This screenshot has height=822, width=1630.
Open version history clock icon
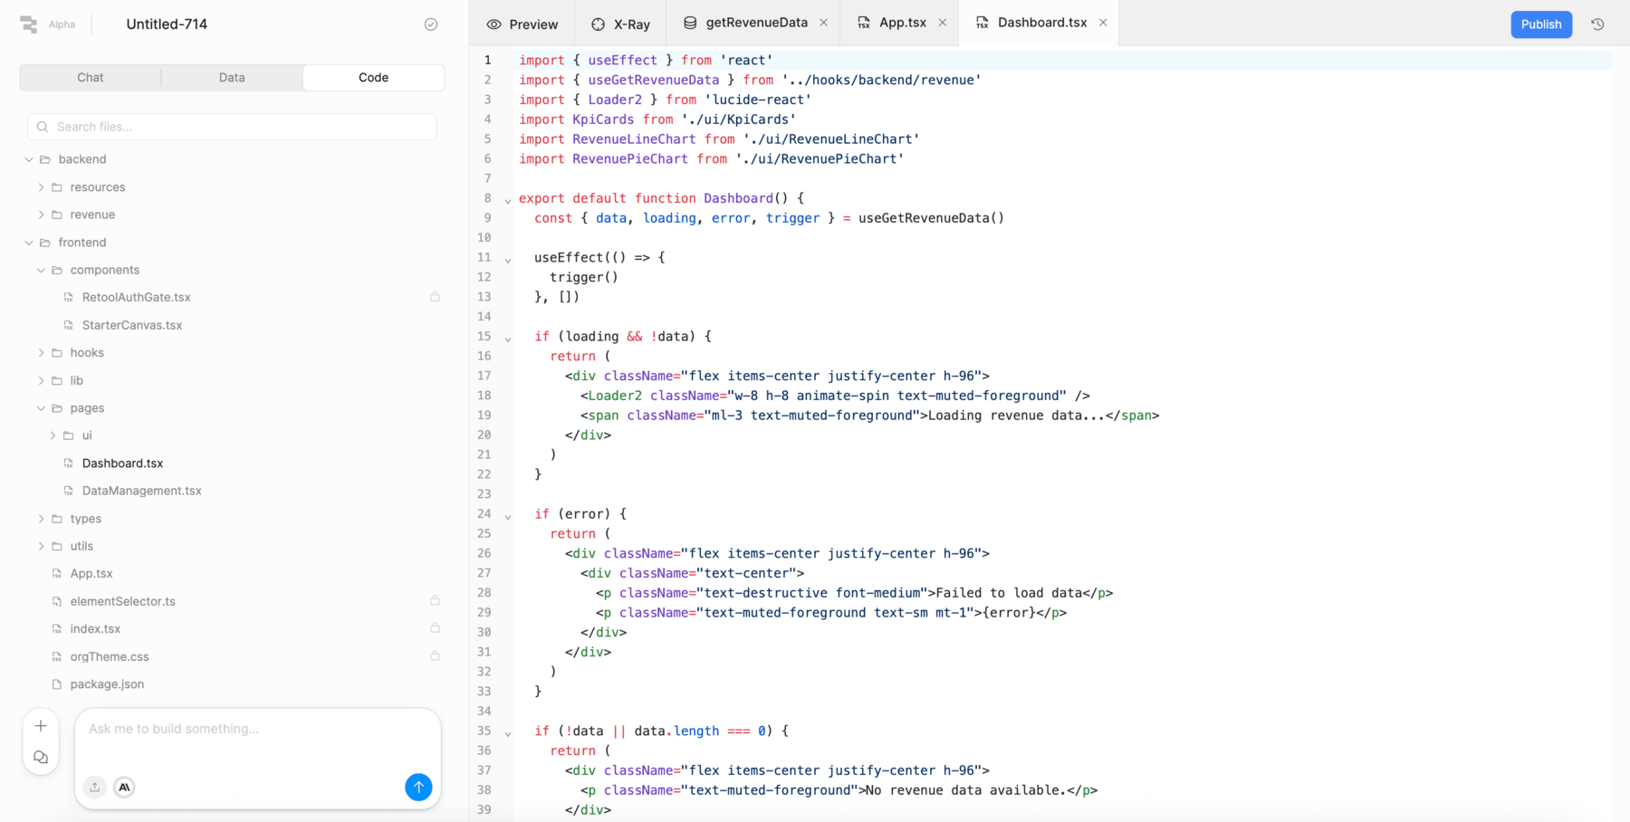[x=1597, y=24]
